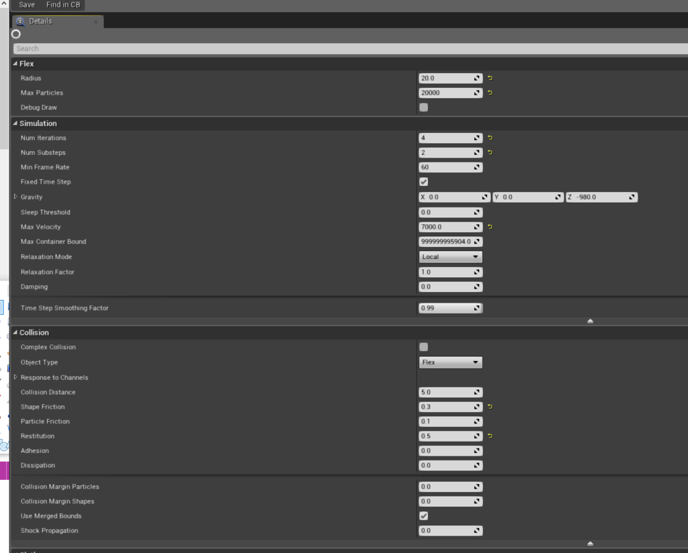Screen dimensions: 688x553
Task: Reset Max Velocity to its default value
Action: (490, 227)
